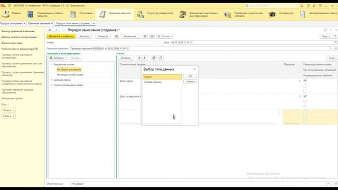The width and height of the screenshot is (338, 190).
Task: Click the edit icon in Льготы toolbar
Action: click(x=154, y=58)
